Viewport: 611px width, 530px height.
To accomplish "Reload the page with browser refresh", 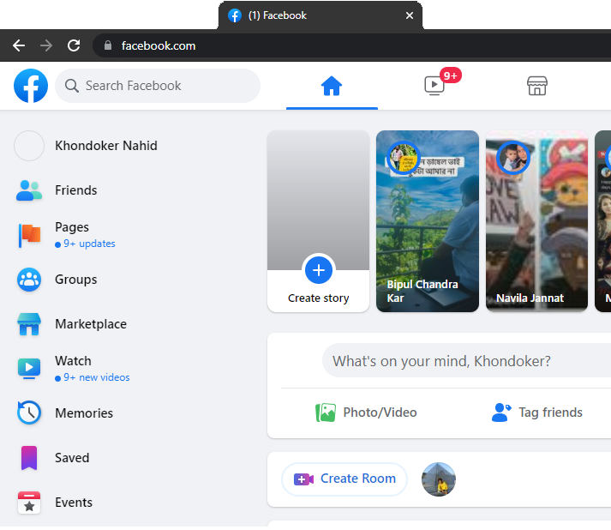I will pyautogui.click(x=74, y=45).
